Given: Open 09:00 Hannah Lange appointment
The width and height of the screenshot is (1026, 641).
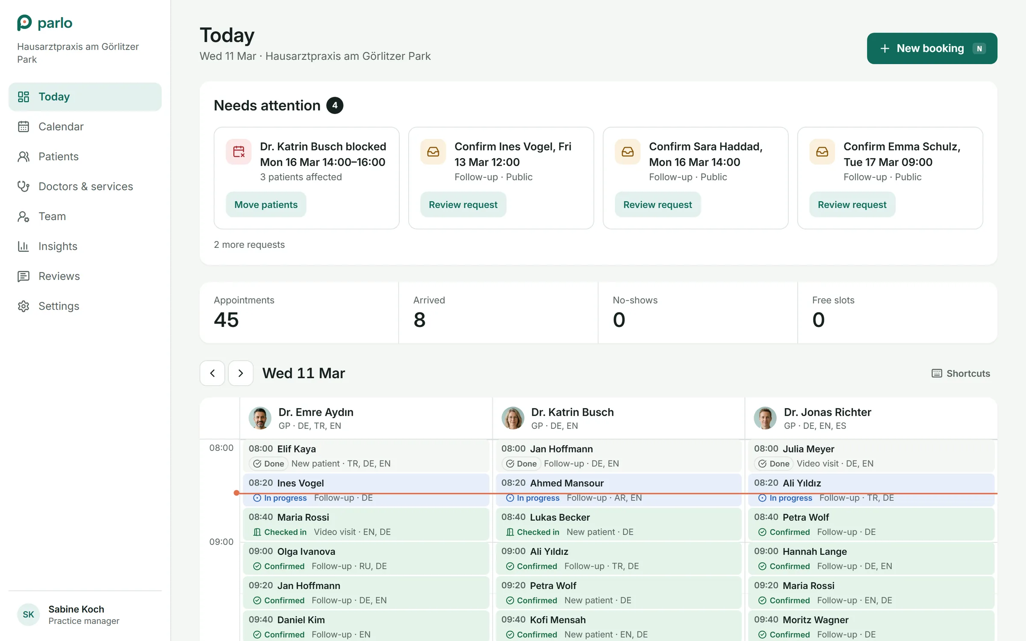Looking at the screenshot, I should click(x=871, y=559).
